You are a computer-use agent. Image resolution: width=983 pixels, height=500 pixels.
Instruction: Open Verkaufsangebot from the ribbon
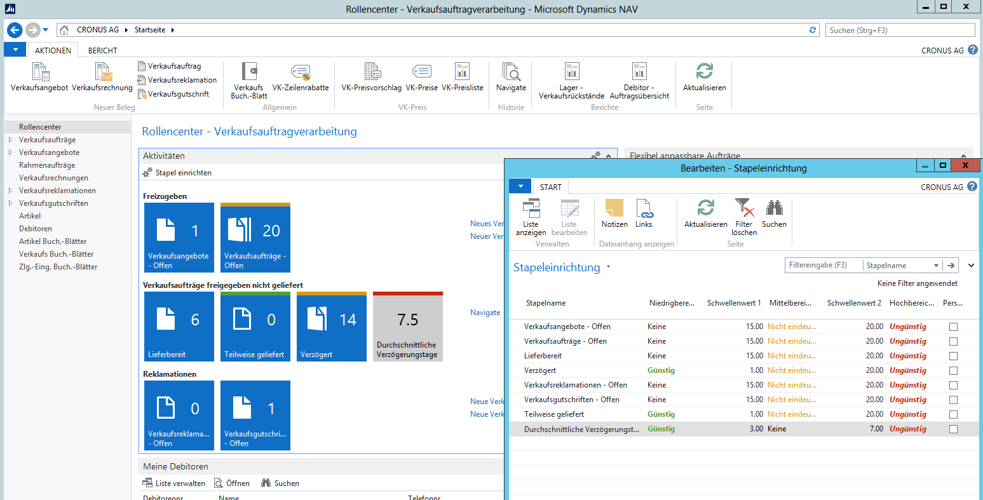[39, 78]
